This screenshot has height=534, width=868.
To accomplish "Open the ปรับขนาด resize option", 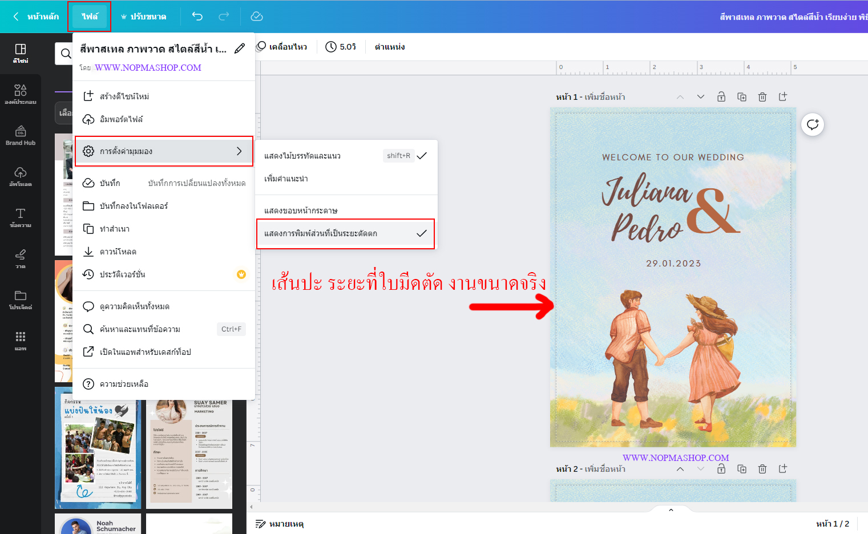I will (144, 17).
